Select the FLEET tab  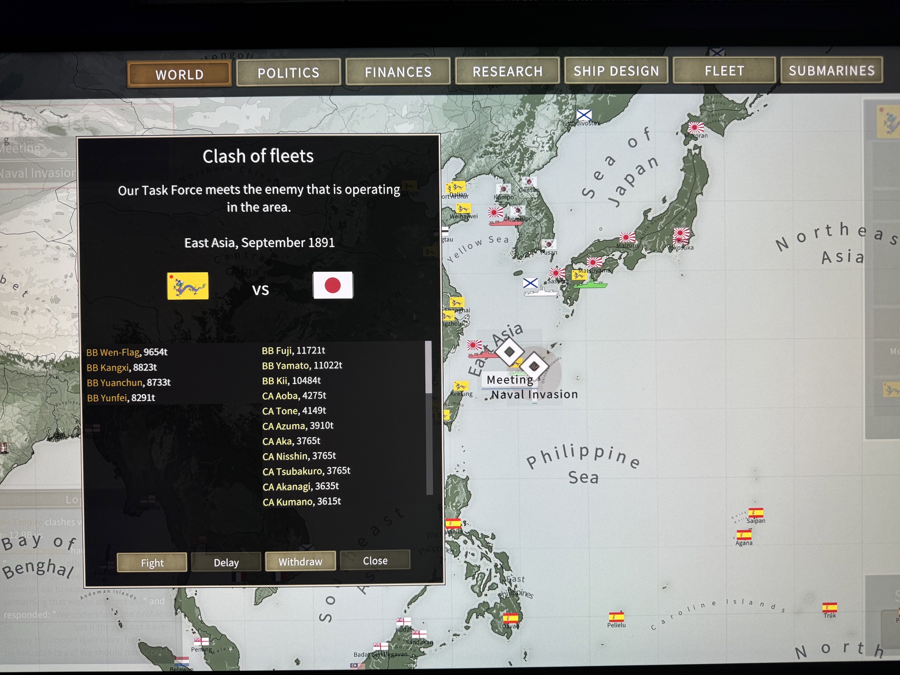click(724, 71)
